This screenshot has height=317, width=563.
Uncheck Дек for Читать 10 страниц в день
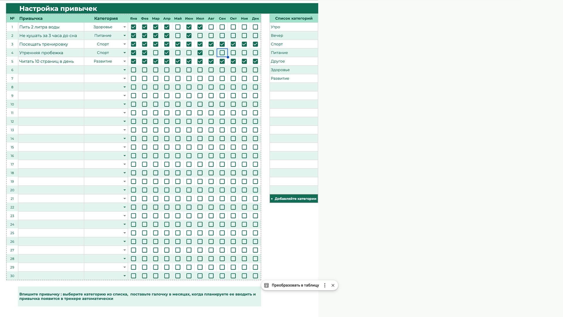tap(255, 61)
